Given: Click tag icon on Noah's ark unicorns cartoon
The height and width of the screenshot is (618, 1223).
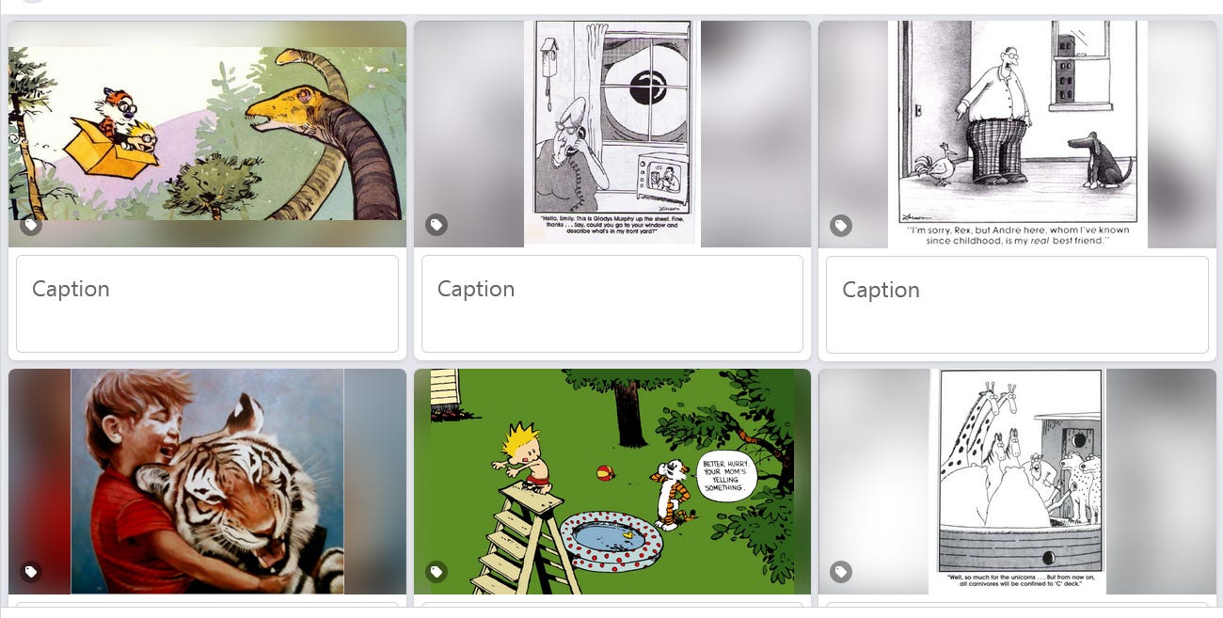Looking at the screenshot, I should pos(841,571).
